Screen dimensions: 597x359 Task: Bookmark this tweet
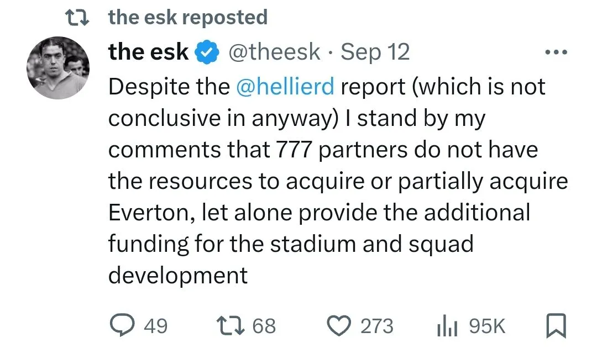pyautogui.click(x=556, y=326)
